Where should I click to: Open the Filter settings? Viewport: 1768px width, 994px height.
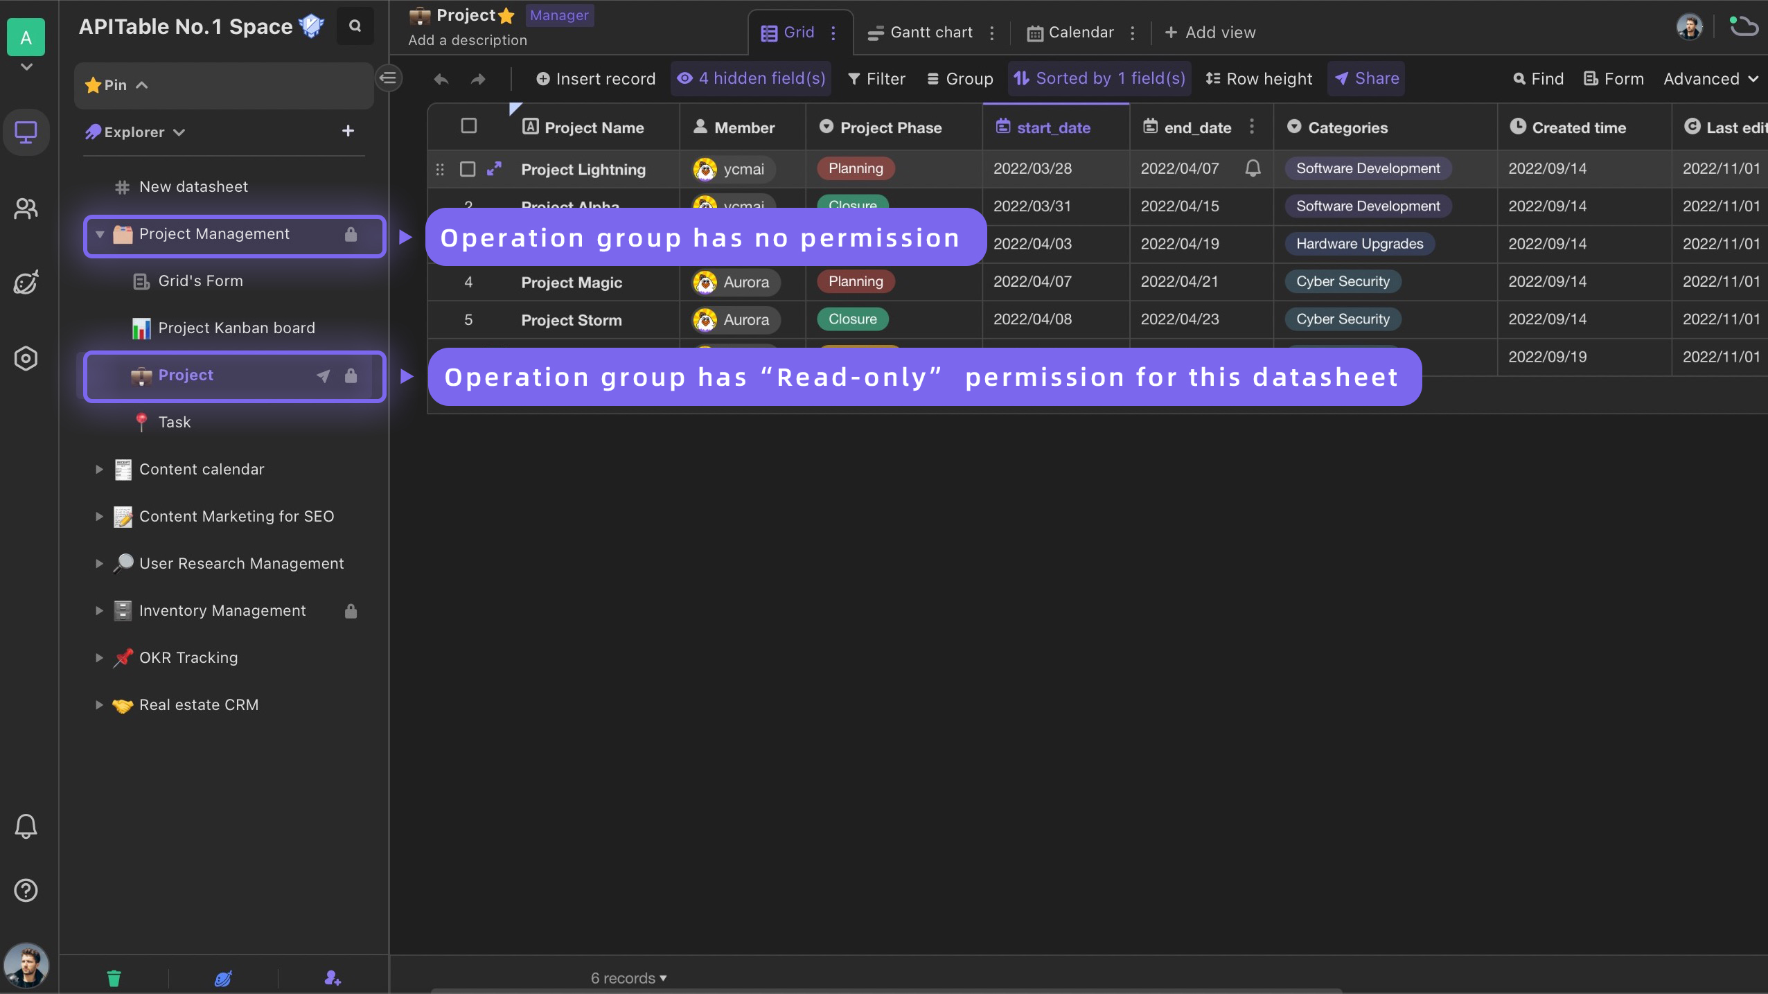click(876, 79)
